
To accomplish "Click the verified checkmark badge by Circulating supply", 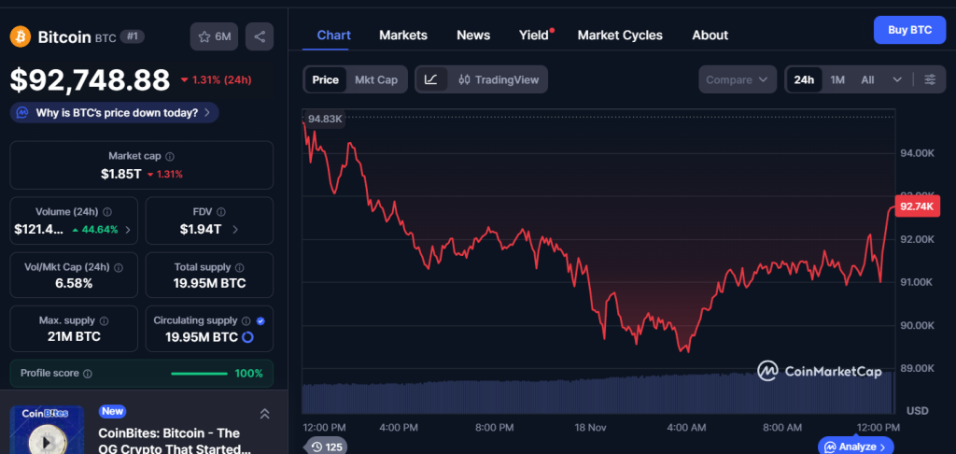I will pyautogui.click(x=261, y=320).
